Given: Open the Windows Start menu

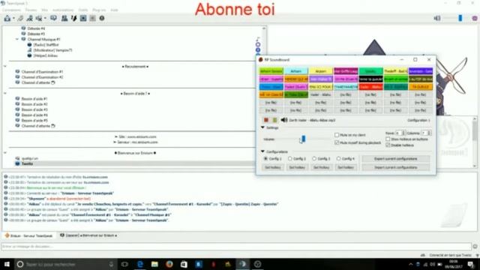Looking at the screenshot, I should pos(7,264).
